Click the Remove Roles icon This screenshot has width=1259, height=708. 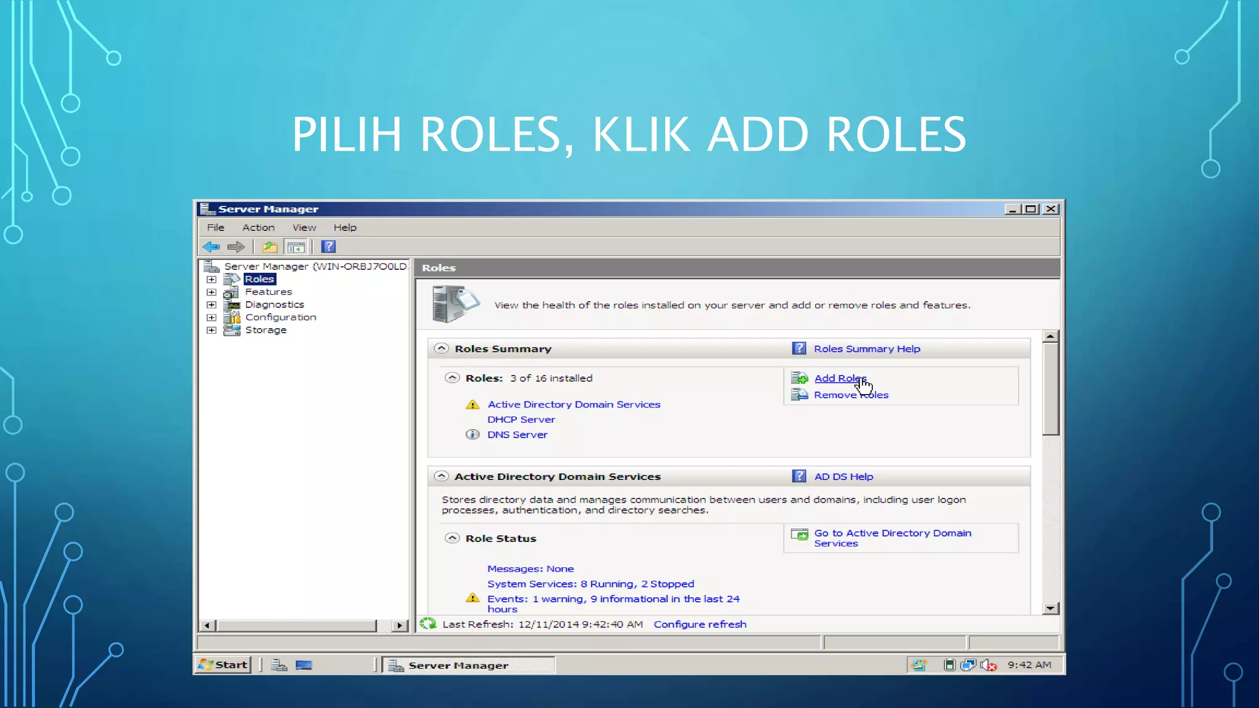(800, 395)
